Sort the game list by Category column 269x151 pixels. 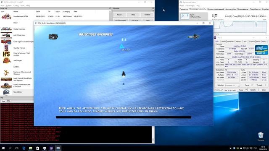pyautogui.click(x=66, y=12)
